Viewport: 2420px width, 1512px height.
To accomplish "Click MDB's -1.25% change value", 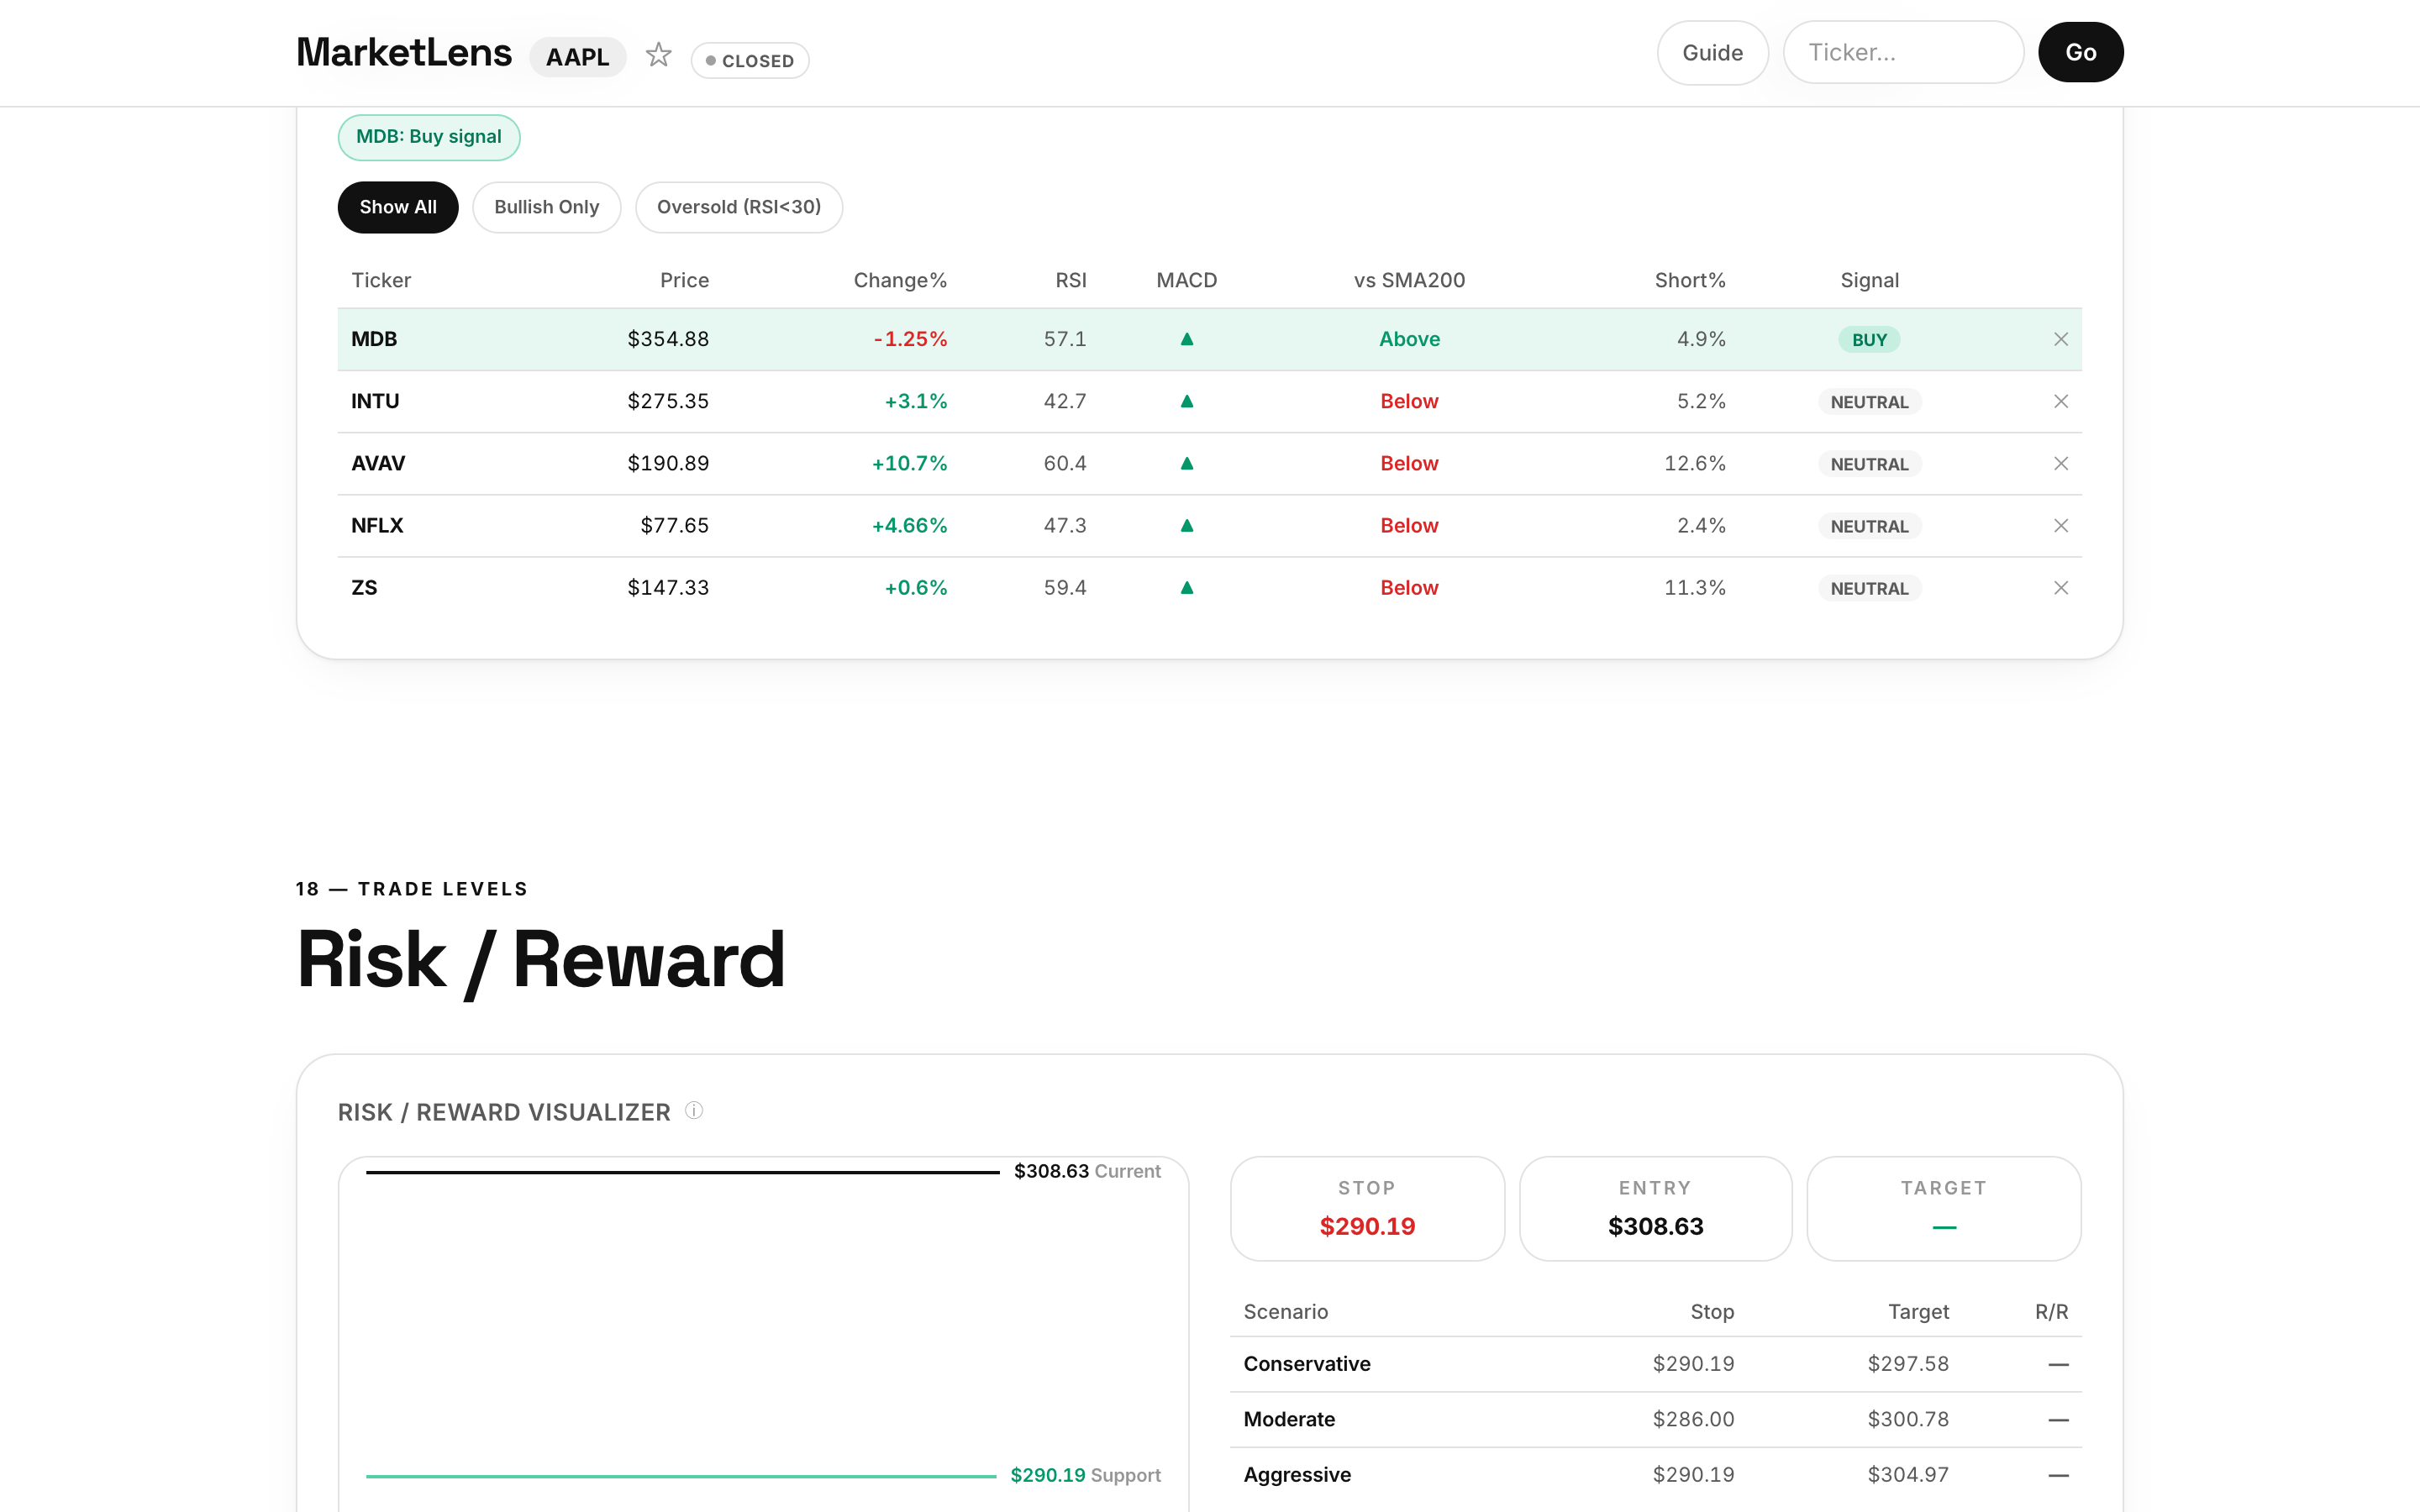I will tap(910, 339).
